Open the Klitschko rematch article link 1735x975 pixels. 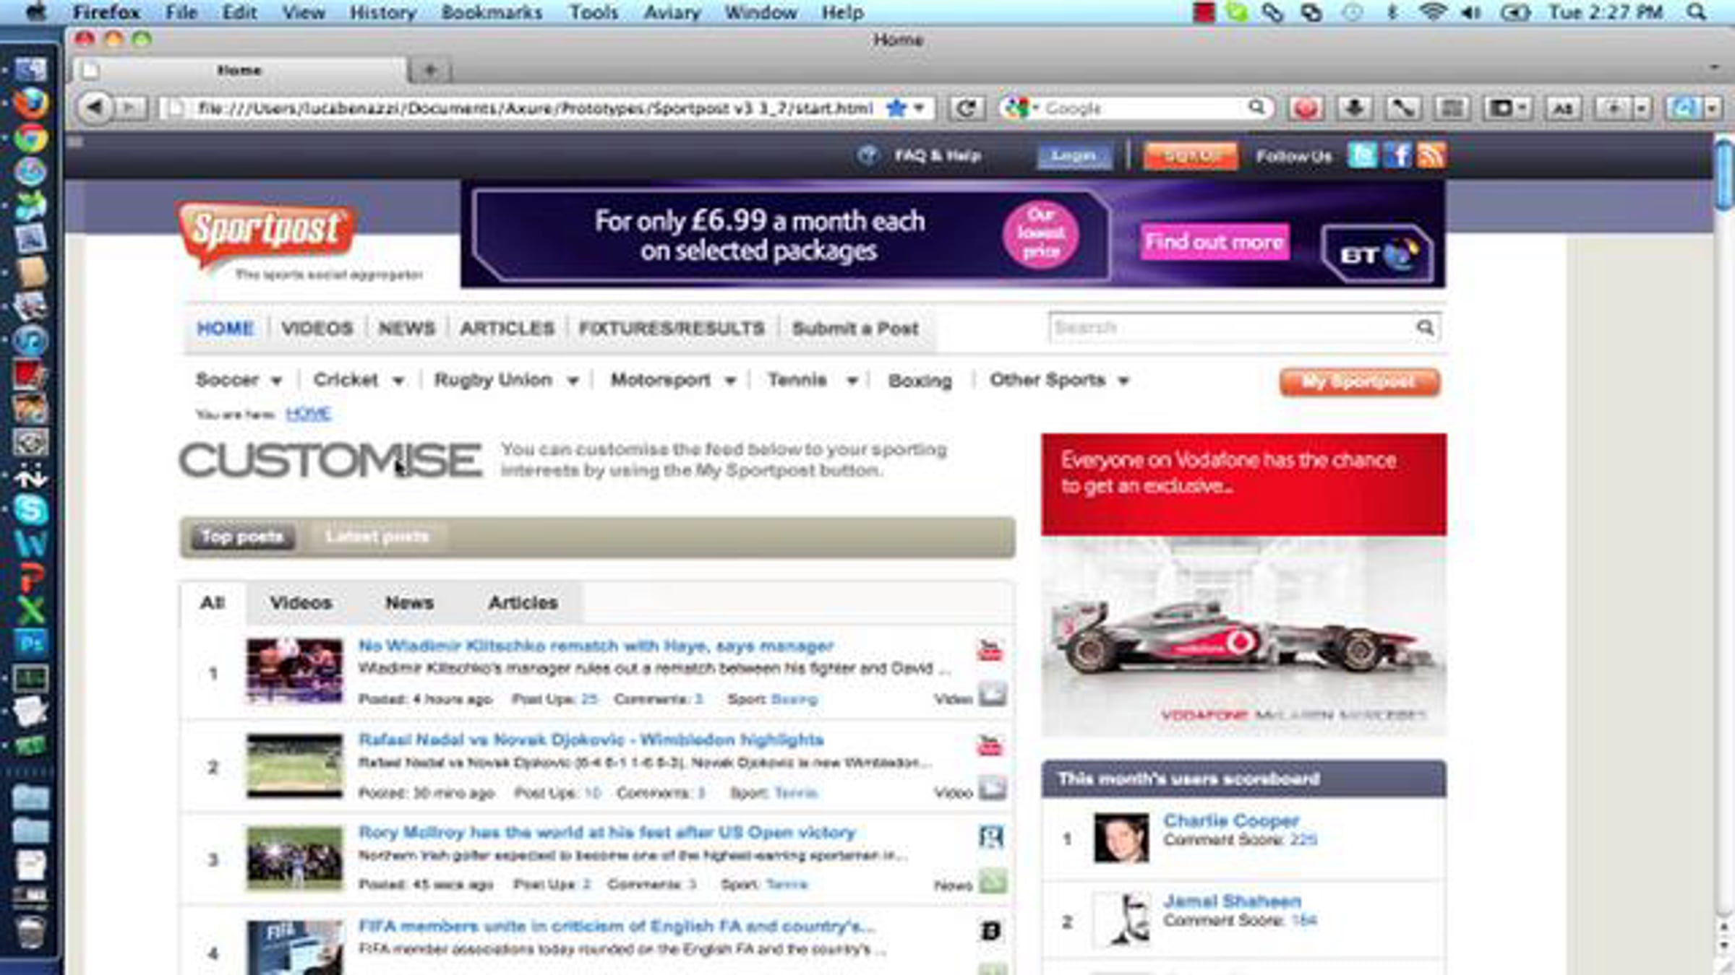pyautogui.click(x=596, y=646)
